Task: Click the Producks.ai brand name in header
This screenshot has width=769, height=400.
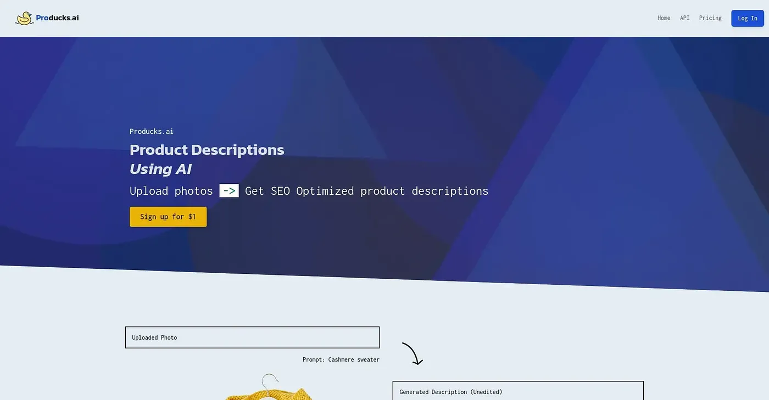Action: pos(57,18)
